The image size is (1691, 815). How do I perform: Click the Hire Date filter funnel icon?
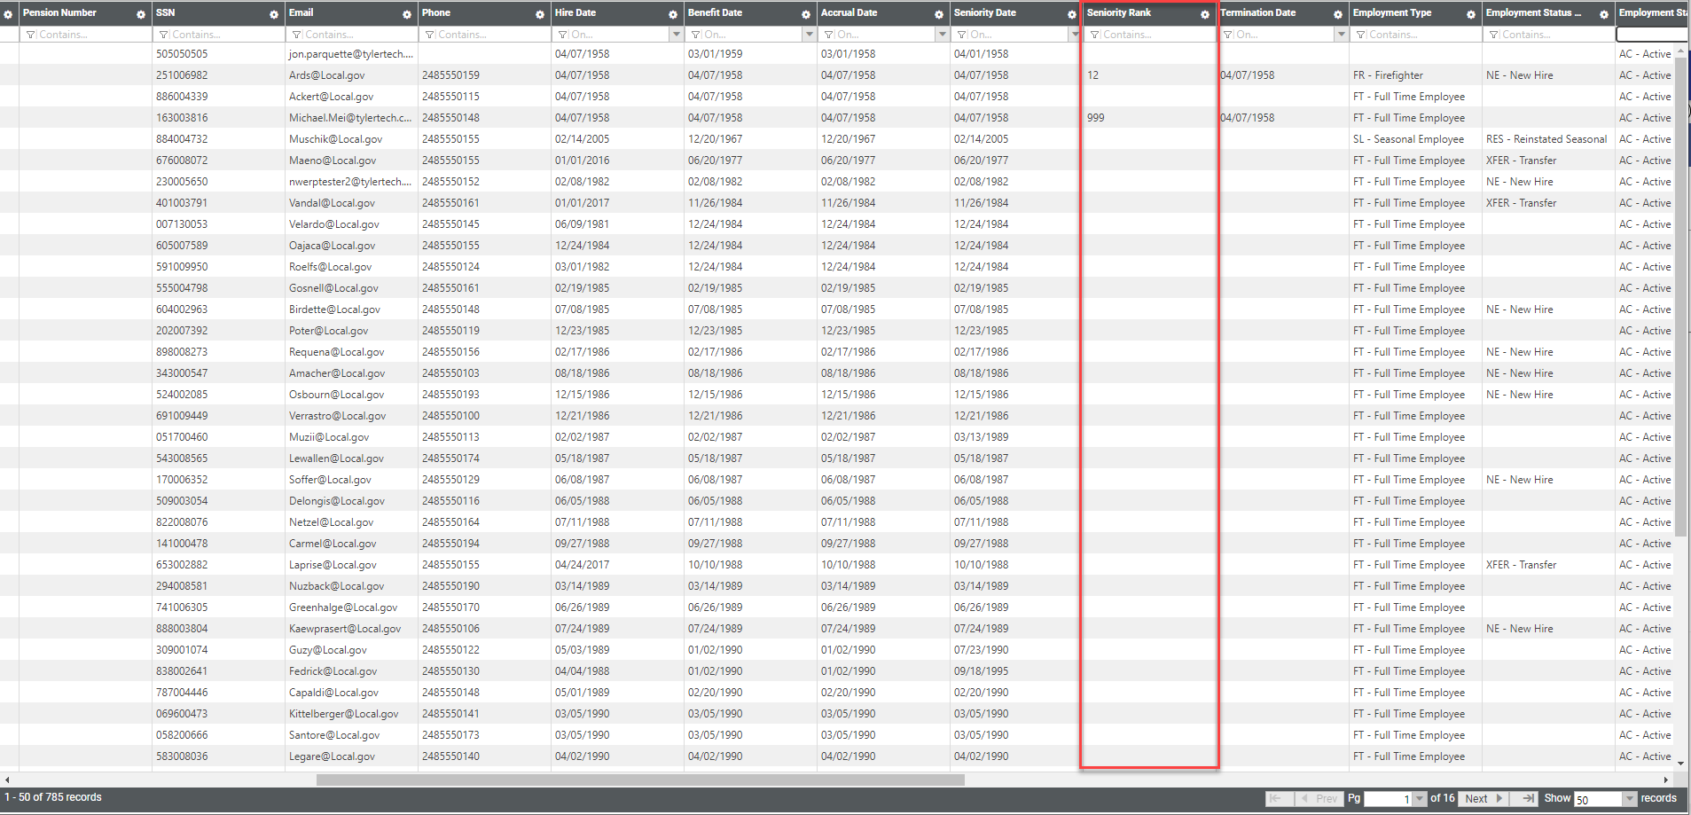pos(563,35)
